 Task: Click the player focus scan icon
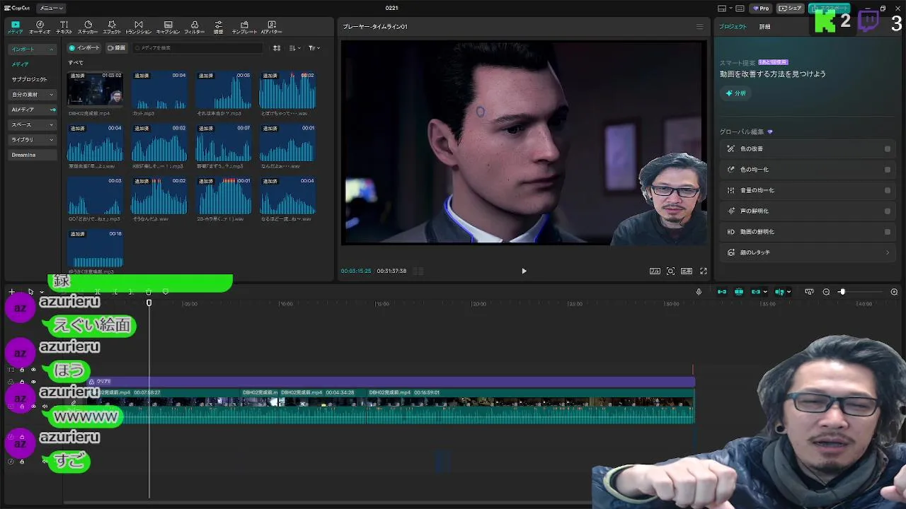point(670,271)
